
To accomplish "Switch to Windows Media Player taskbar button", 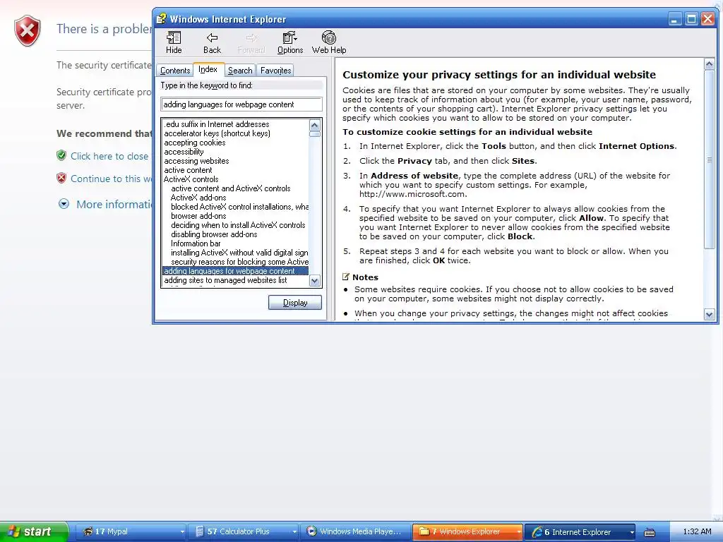I will coord(356,531).
